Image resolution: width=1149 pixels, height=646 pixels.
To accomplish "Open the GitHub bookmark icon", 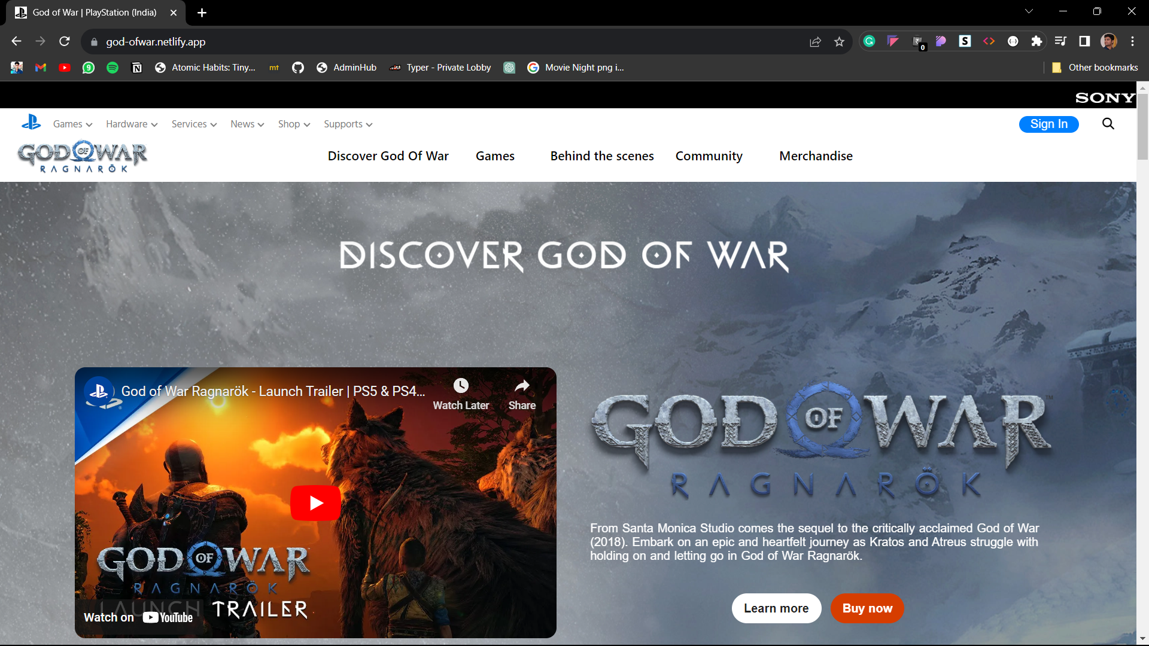I will (298, 68).
